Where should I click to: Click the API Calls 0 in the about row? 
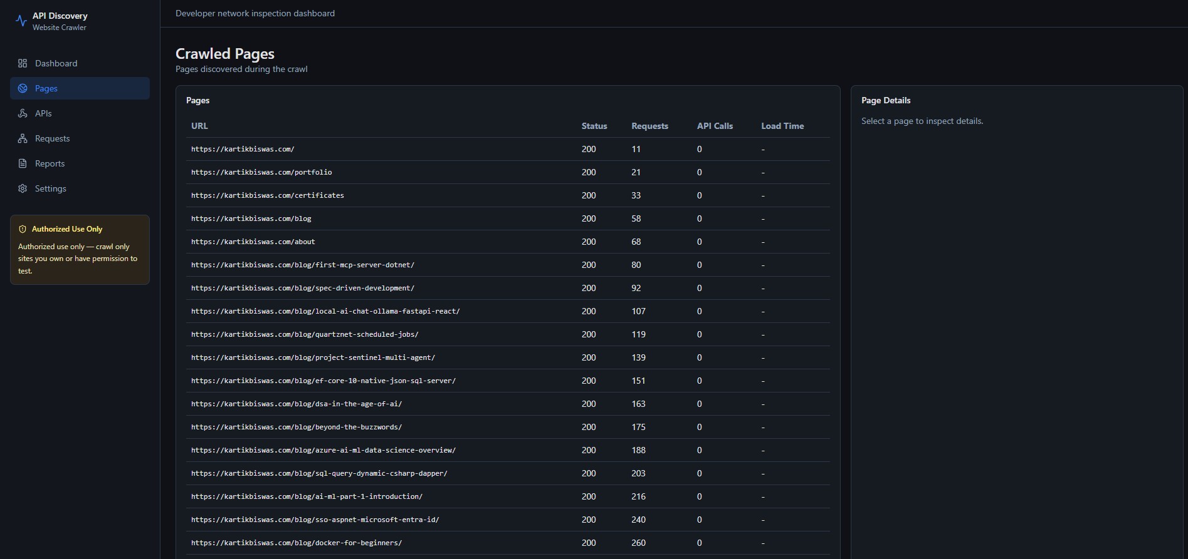pos(700,242)
